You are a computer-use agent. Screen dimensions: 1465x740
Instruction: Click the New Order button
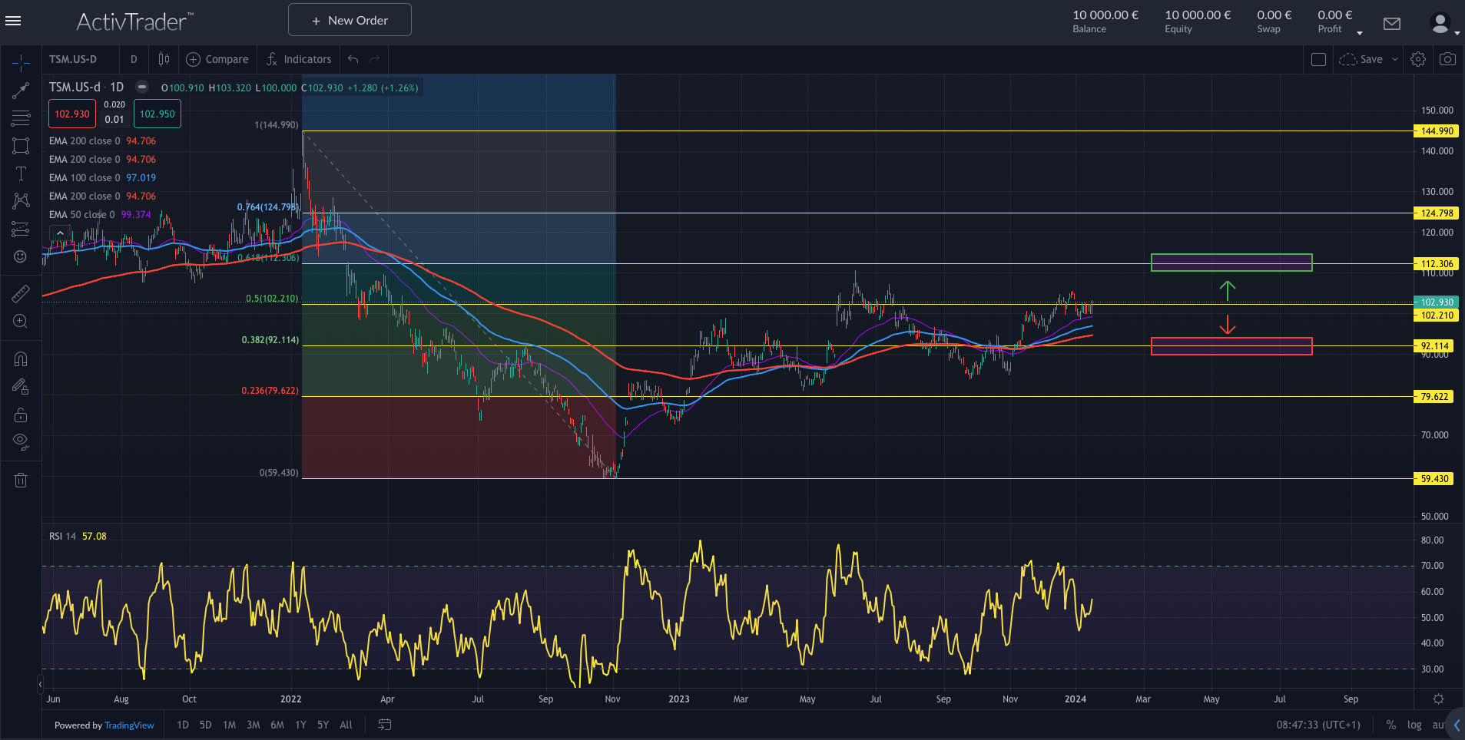[350, 20]
